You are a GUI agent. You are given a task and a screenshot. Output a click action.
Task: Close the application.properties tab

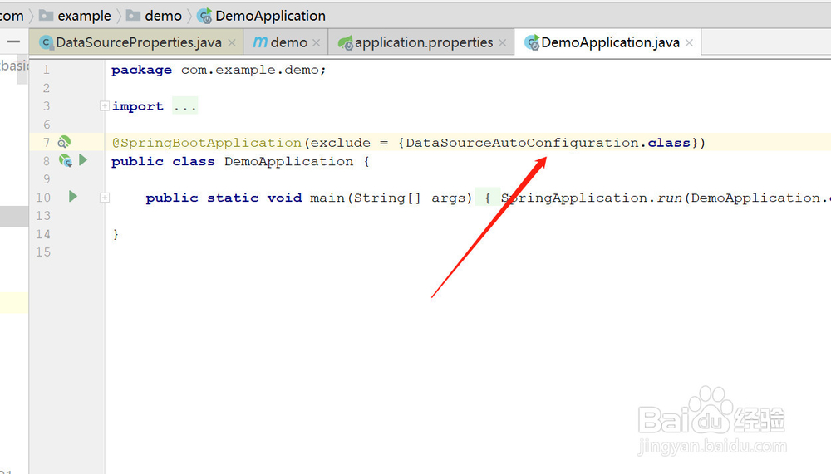503,43
